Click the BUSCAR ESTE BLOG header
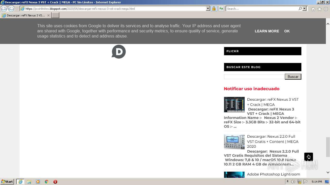The width and height of the screenshot is (330, 185). (x=262, y=67)
